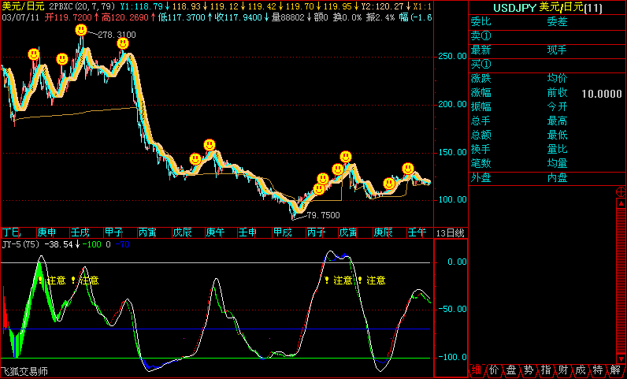The image size is (627, 379).
Task: Click the 13日线 period selector
Action: [x=451, y=232]
